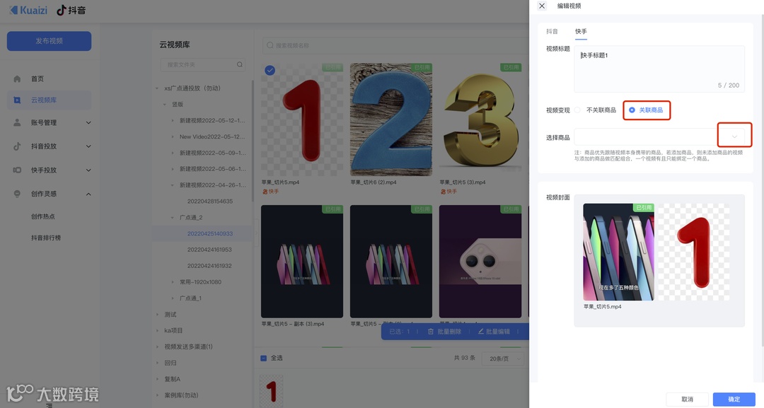Open the 选择商品 dropdown

736,134
